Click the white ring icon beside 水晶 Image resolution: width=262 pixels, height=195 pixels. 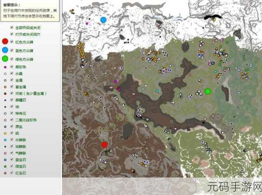[x=5, y=74]
